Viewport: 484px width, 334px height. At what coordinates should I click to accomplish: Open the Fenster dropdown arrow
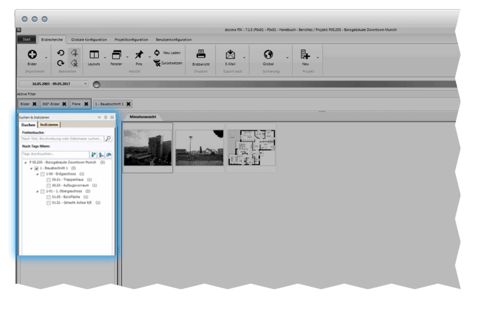(x=127, y=58)
